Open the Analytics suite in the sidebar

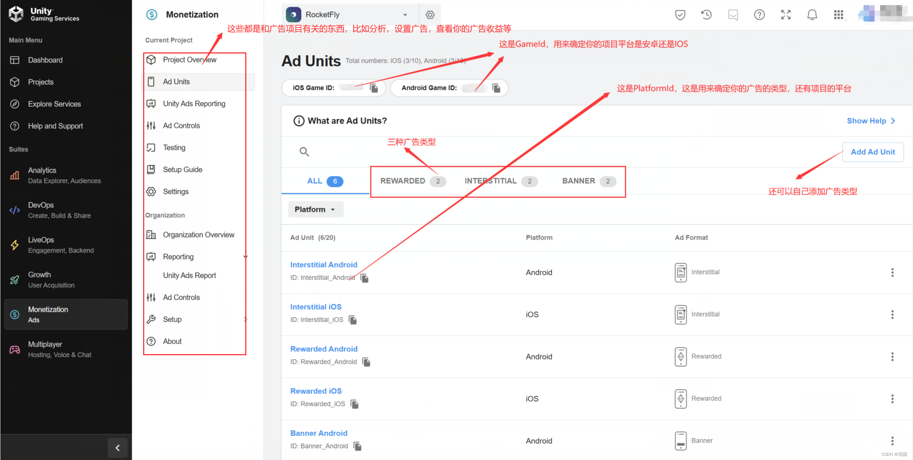click(42, 170)
